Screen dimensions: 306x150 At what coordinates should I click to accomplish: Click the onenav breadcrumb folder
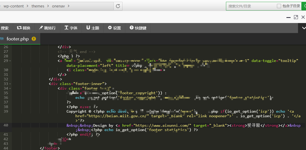59,6
